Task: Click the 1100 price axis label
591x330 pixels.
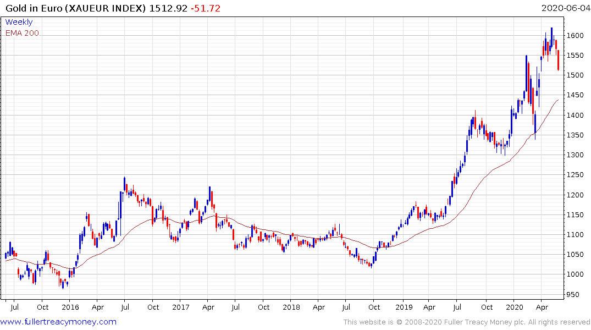Action: point(575,235)
